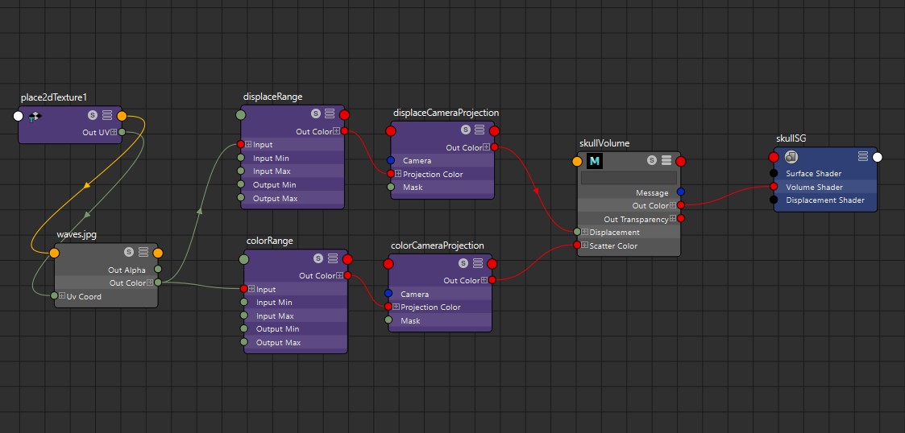Screen dimensions: 905x433
Task: Click the place2dTexture1 node type icon
Action: (x=34, y=117)
